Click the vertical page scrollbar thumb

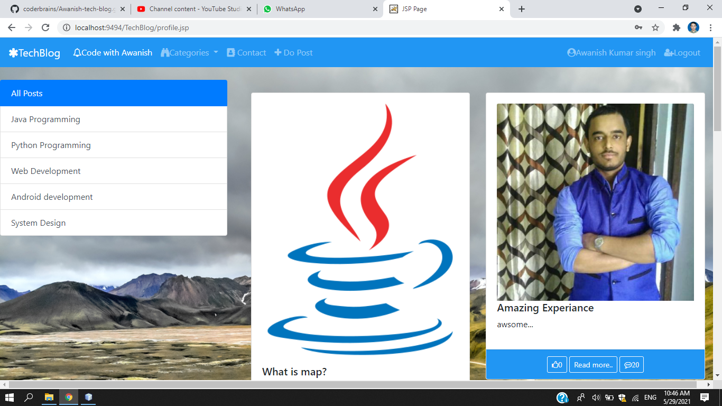coord(717,89)
